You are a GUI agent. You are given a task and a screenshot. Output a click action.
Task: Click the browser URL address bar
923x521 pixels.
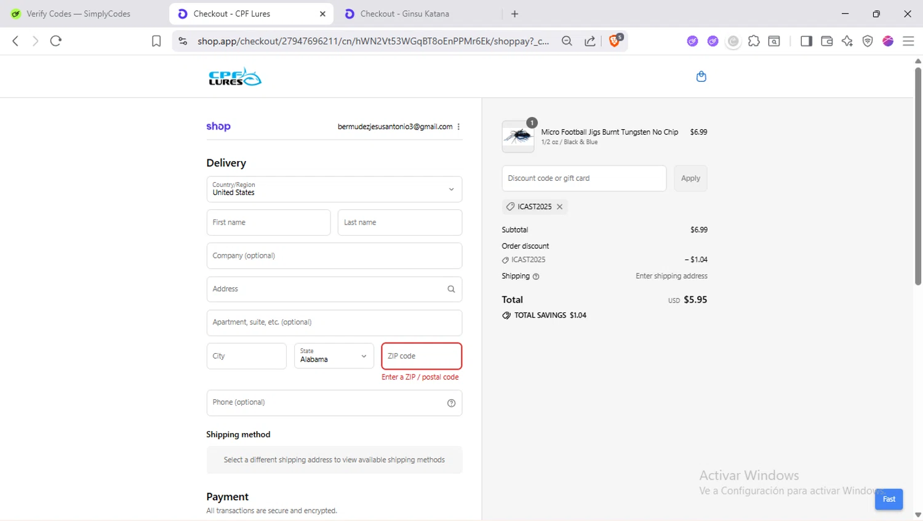[x=373, y=41]
